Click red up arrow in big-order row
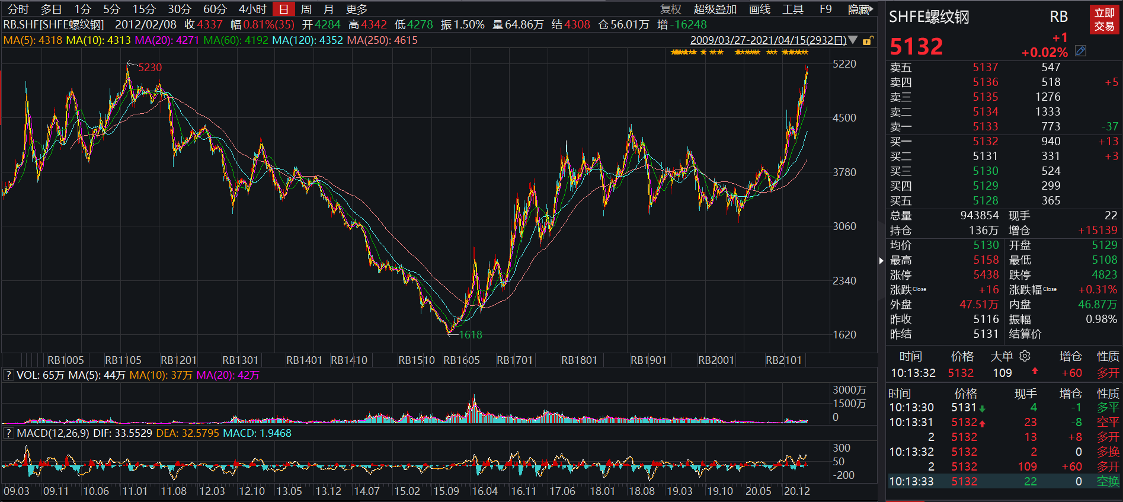Image resolution: width=1123 pixels, height=502 pixels. (x=1035, y=371)
